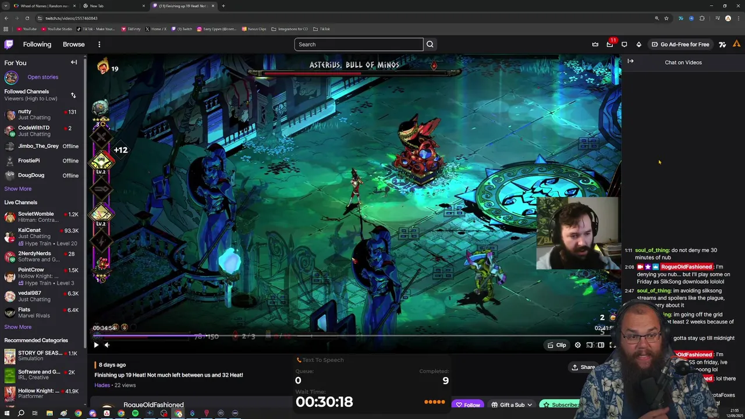Reload the page
The height and width of the screenshot is (419, 745).
pyautogui.click(x=27, y=18)
